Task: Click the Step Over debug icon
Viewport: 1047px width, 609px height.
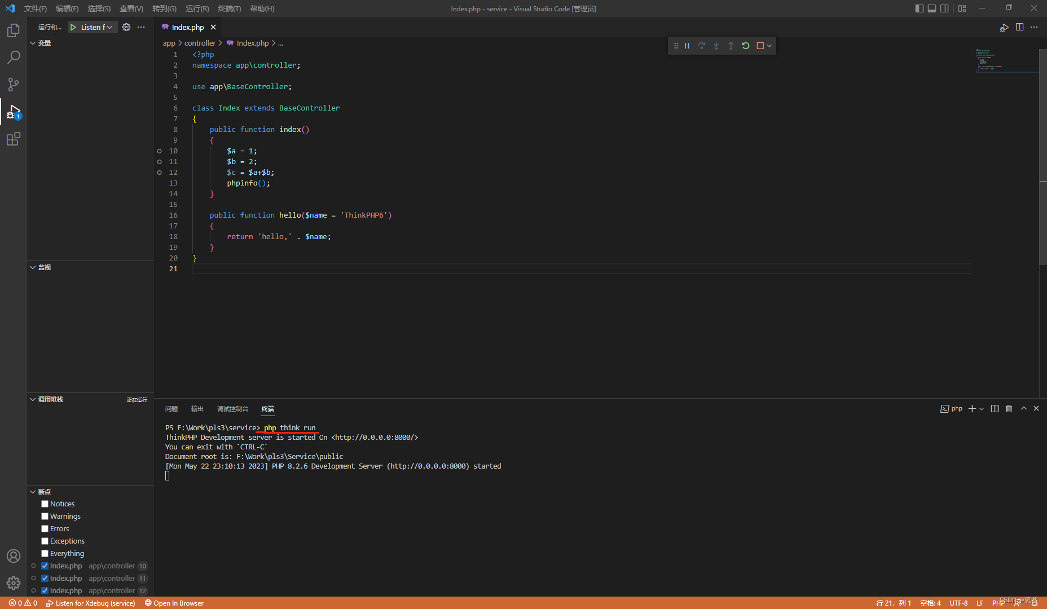Action: point(702,46)
